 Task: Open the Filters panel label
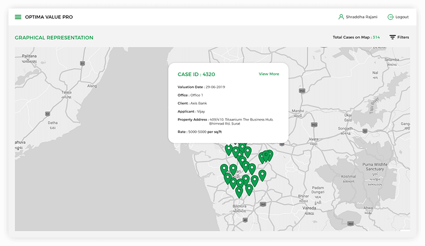403,38
